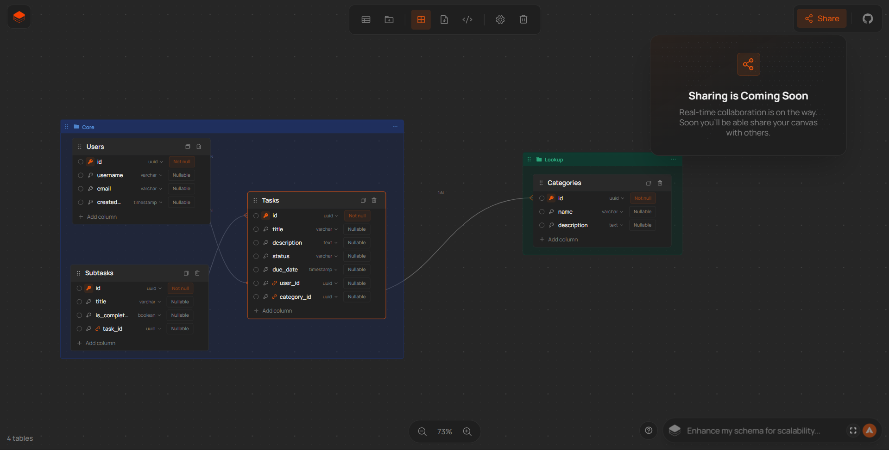Viewport: 889px width, 450px height.
Task: Open the Core group options menu
Action: pyautogui.click(x=395, y=126)
